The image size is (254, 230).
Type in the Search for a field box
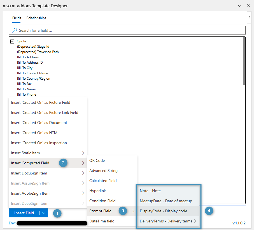point(129,30)
